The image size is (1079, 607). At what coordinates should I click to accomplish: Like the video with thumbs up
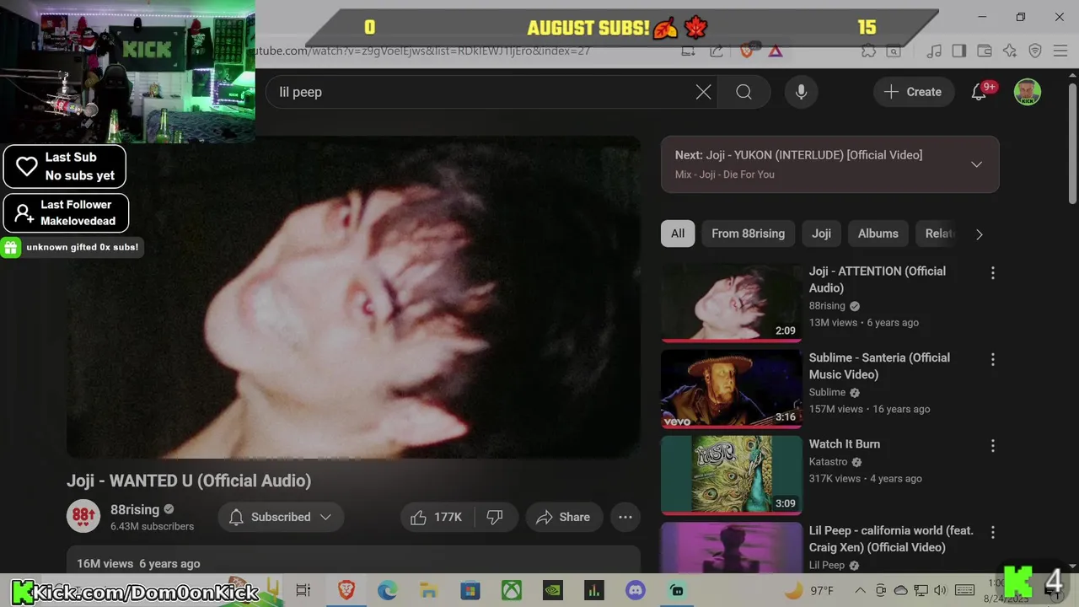pos(437,517)
